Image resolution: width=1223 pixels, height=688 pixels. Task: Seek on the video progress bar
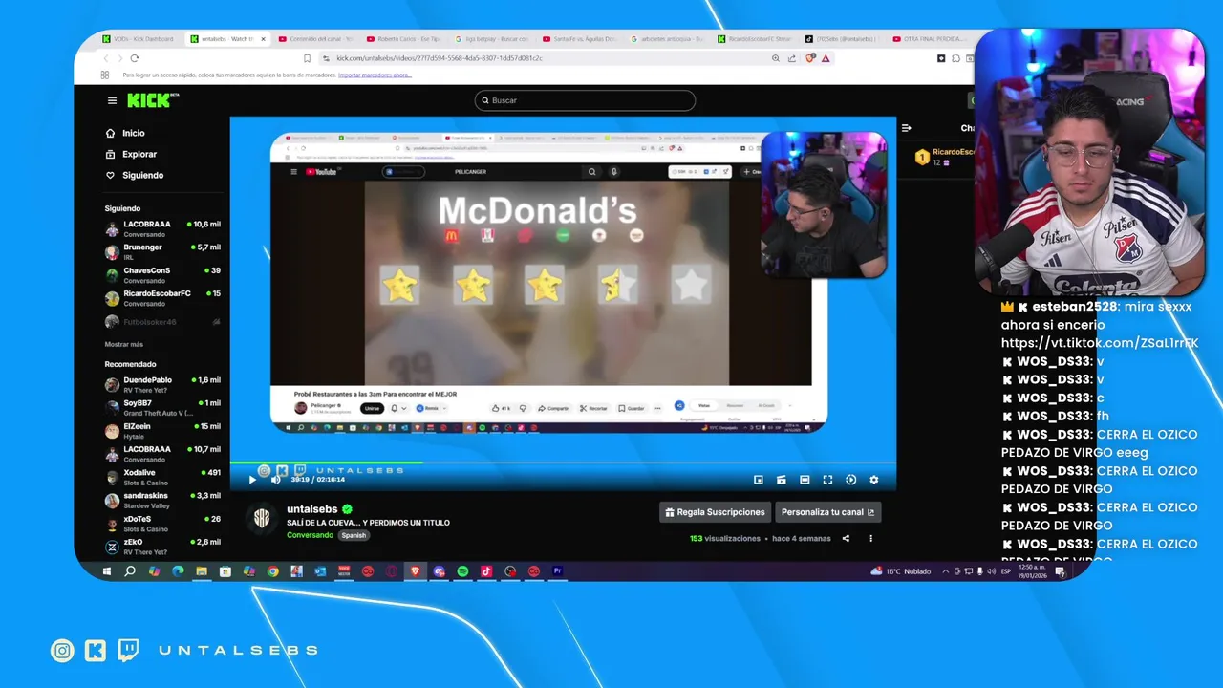pyautogui.click(x=563, y=463)
